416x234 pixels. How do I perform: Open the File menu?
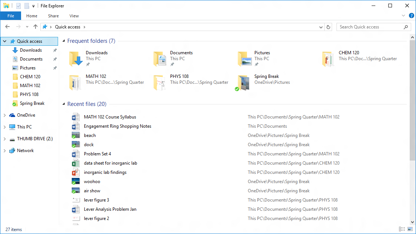11,16
